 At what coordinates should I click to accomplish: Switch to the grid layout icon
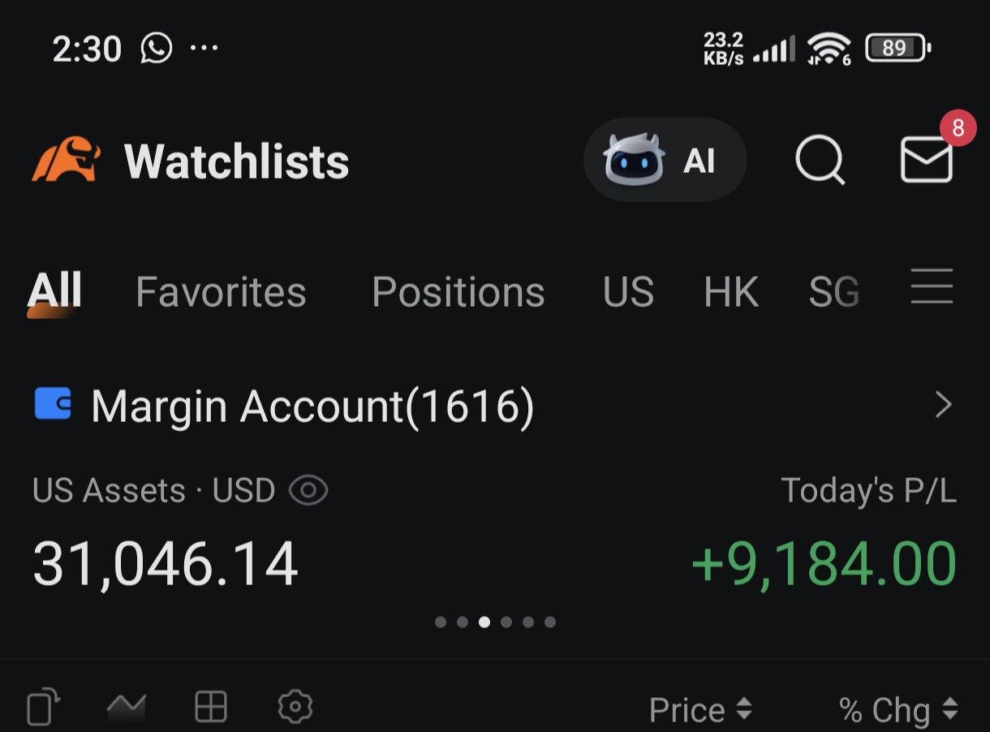pos(211,707)
